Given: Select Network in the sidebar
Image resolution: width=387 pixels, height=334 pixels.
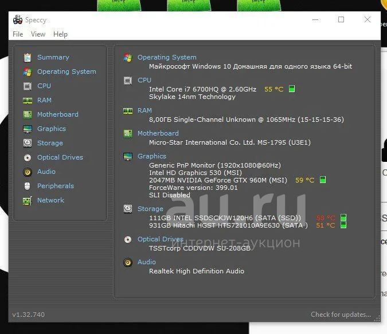Looking at the screenshot, I should (x=50, y=200).
